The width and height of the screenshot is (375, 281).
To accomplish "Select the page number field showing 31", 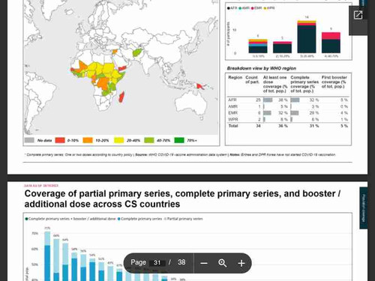I will 157,262.
